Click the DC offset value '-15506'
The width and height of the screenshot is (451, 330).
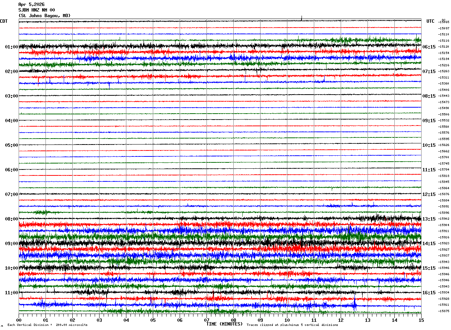(x=444, y=115)
